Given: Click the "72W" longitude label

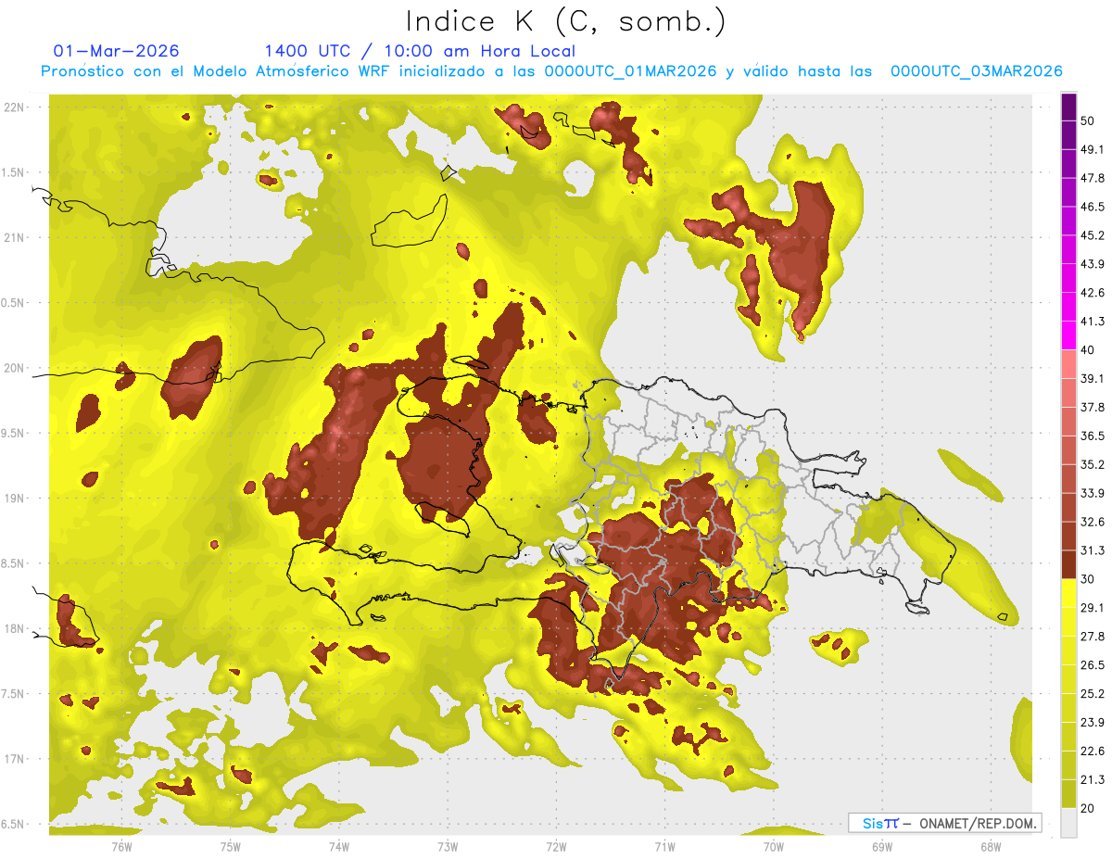Looking at the screenshot, I should point(556,846).
